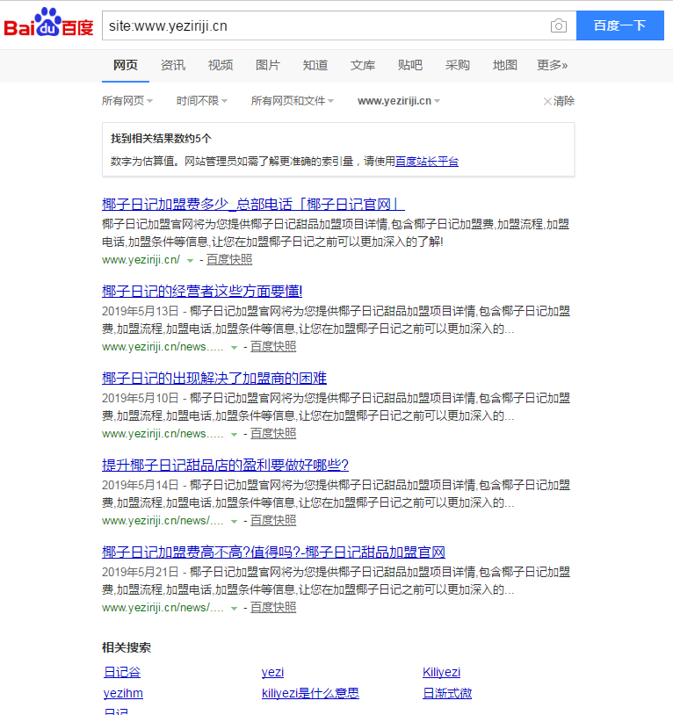
Task: Click green URL under 5月14日 result
Action: pyautogui.click(x=163, y=521)
